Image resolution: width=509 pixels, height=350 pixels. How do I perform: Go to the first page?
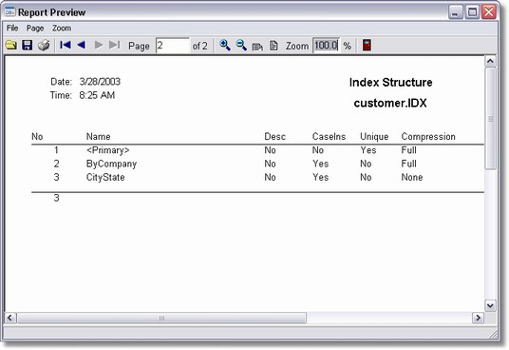click(x=66, y=45)
